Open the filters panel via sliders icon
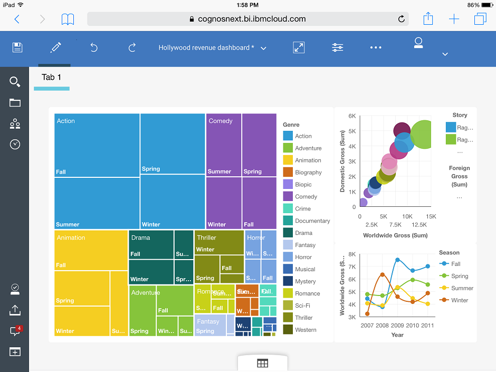 pos(337,47)
